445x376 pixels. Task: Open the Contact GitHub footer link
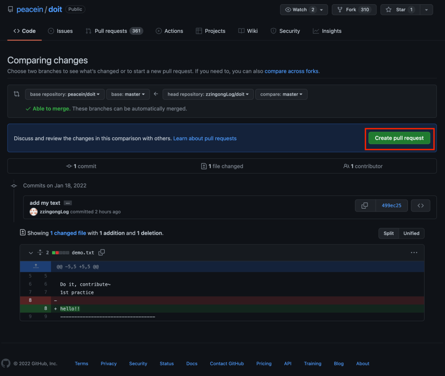[x=227, y=364]
